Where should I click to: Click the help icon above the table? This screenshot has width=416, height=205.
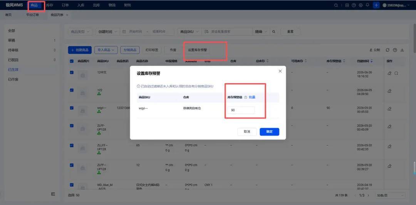395,50
